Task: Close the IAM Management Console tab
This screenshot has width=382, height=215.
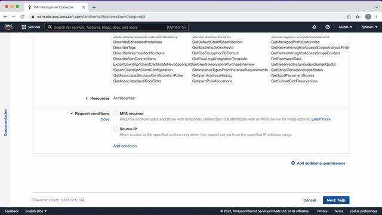Action: click(84, 7)
